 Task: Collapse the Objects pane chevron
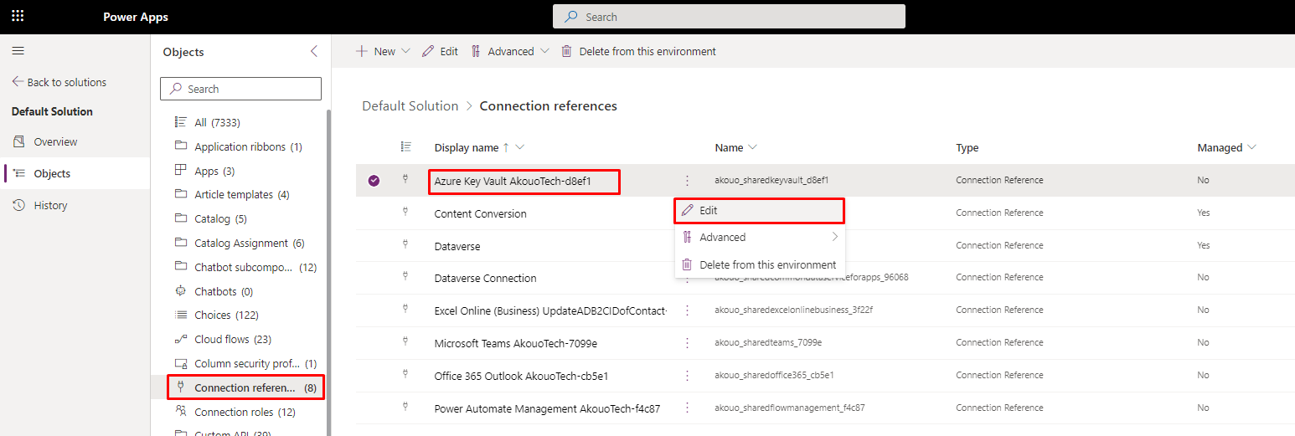(314, 51)
